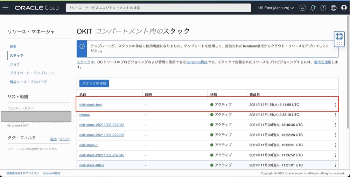The width and height of the screenshot is (350, 177).
Task: Open actions menu for okit-stack-20211002-224032 row
Action: coord(336,125)
